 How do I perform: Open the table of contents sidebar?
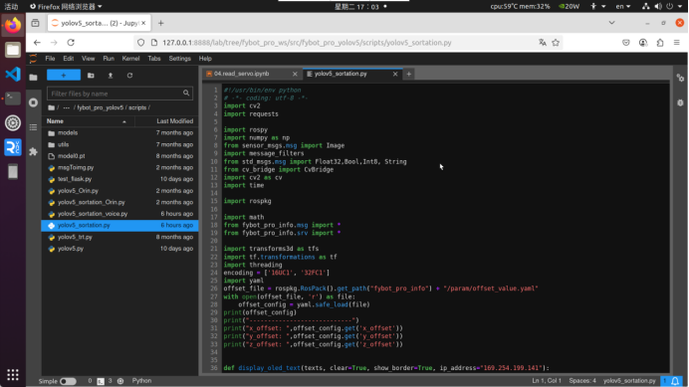(x=34, y=127)
